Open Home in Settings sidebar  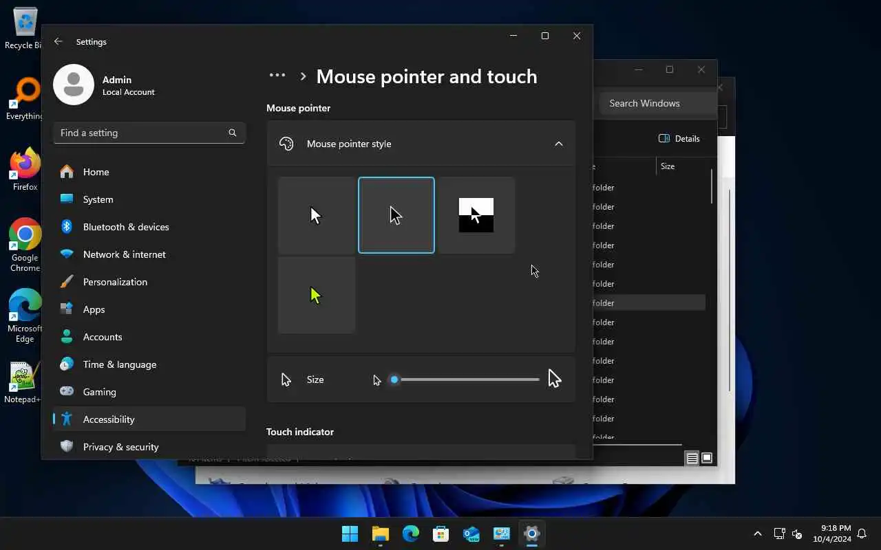(149, 172)
